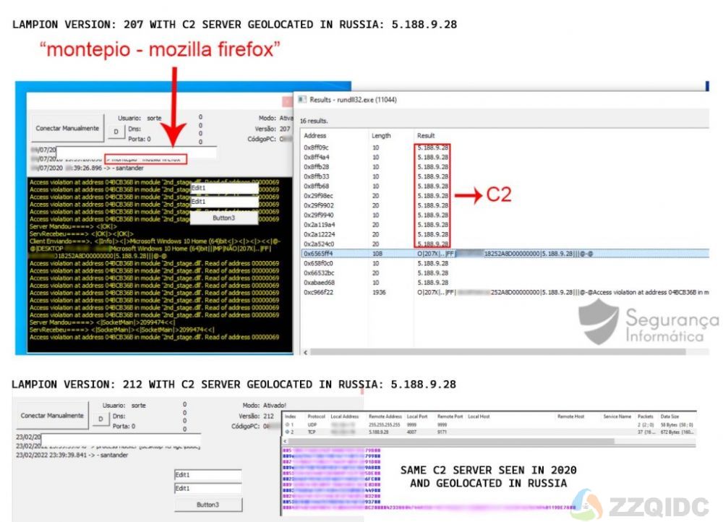This screenshot has height=522, width=723.
Task: Click the "Server Mandou" SocketMain 2099474 console line
Action: pyautogui.click(x=102, y=322)
